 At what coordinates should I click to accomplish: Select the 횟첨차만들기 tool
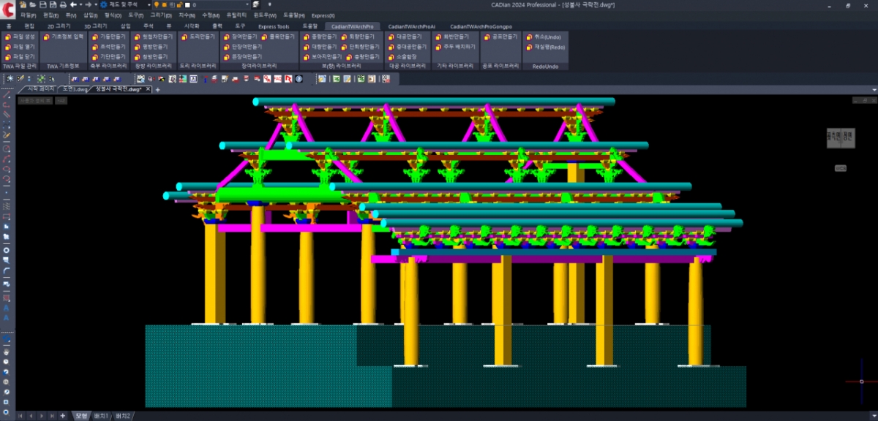click(x=153, y=36)
